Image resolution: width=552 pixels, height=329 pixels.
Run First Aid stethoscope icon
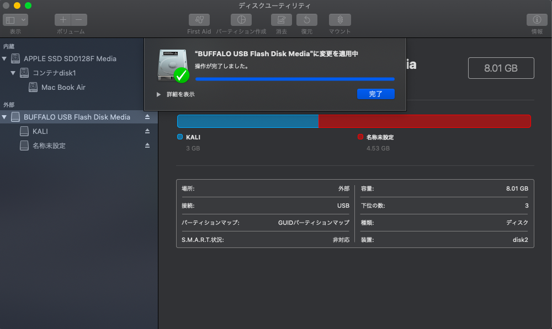click(x=199, y=20)
